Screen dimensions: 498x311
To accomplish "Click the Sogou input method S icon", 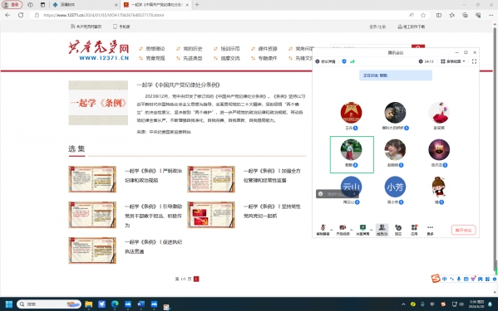I will coord(436,279).
